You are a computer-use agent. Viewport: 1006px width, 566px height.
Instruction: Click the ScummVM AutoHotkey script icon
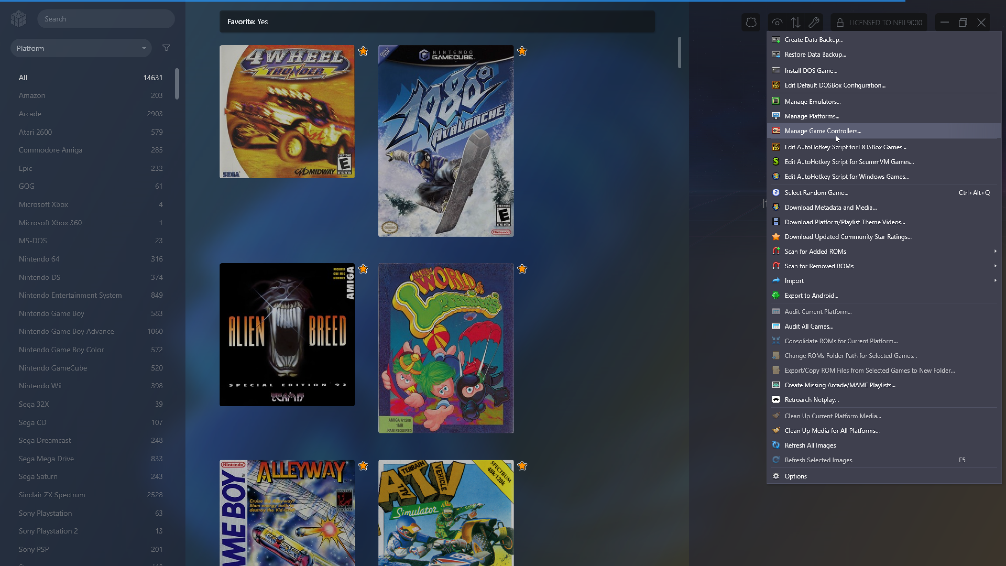coord(776,162)
